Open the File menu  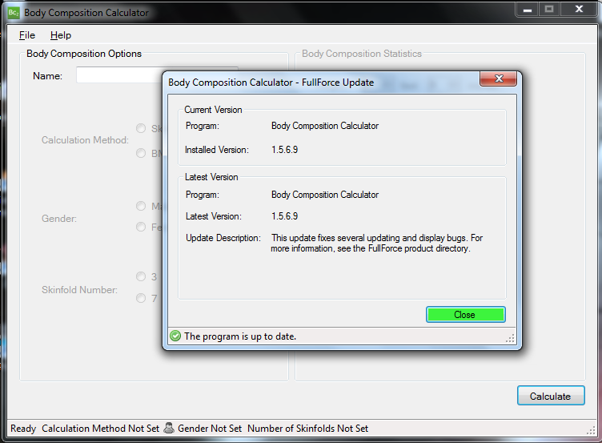(27, 35)
